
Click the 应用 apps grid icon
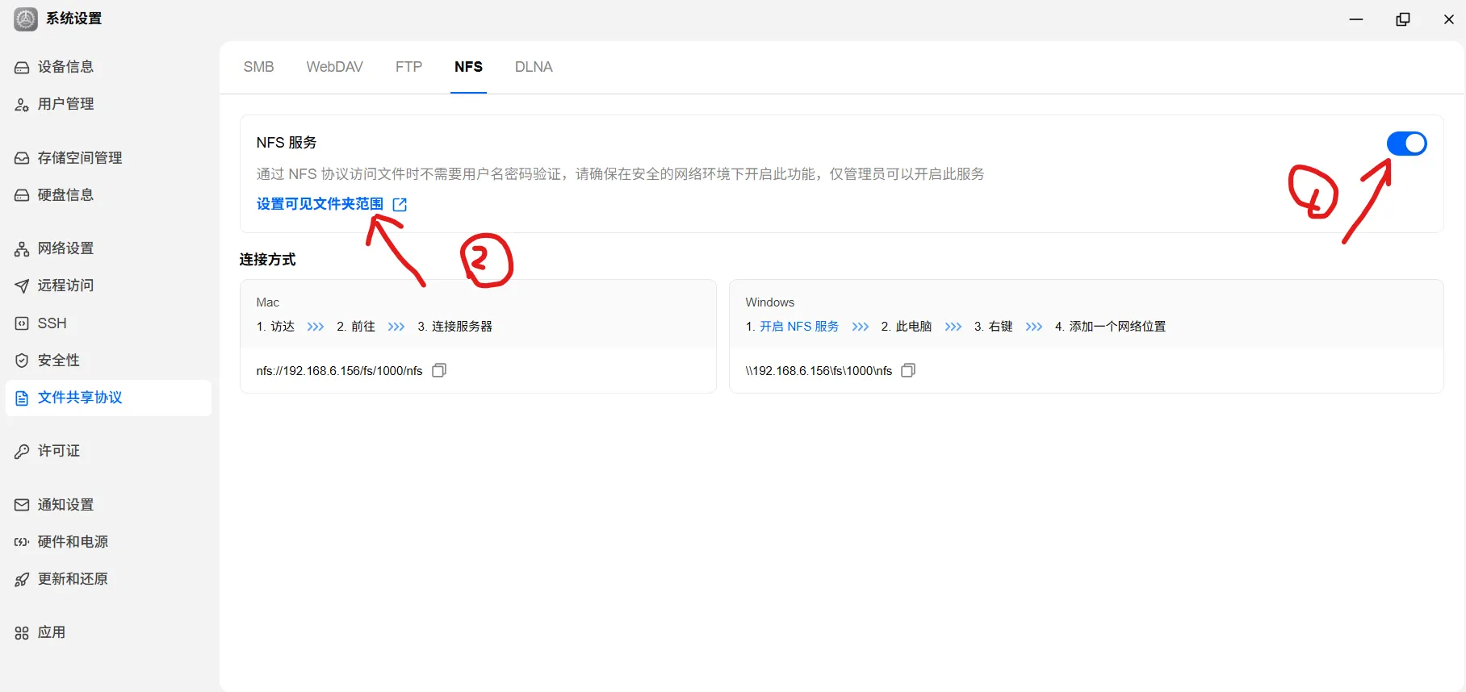coord(22,633)
